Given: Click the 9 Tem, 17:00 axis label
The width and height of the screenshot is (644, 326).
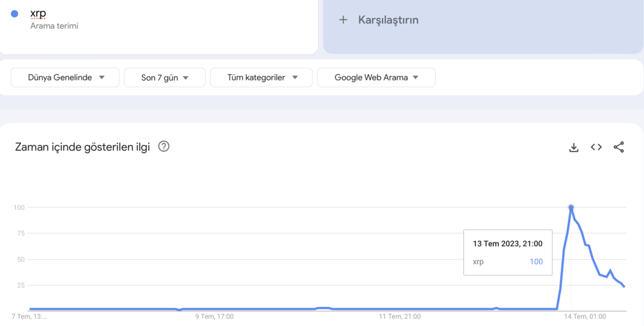Looking at the screenshot, I should point(215,316).
